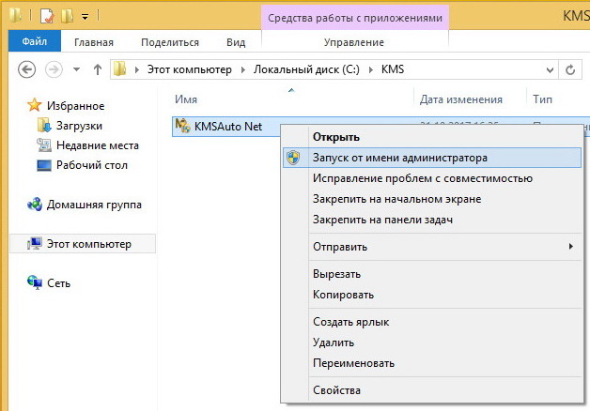Switch to the View ribbon tab
This screenshot has height=411, width=590.
(236, 42)
